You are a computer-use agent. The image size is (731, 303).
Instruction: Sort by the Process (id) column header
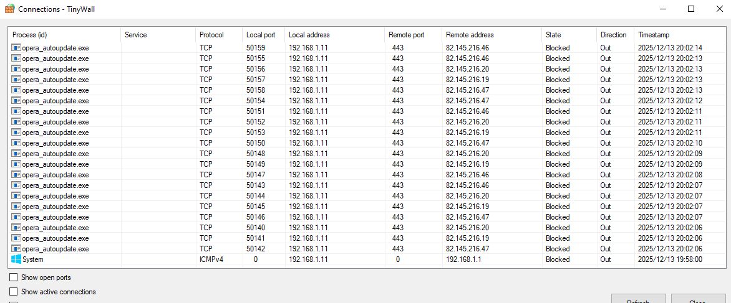pyautogui.click(x=65, y=35)
